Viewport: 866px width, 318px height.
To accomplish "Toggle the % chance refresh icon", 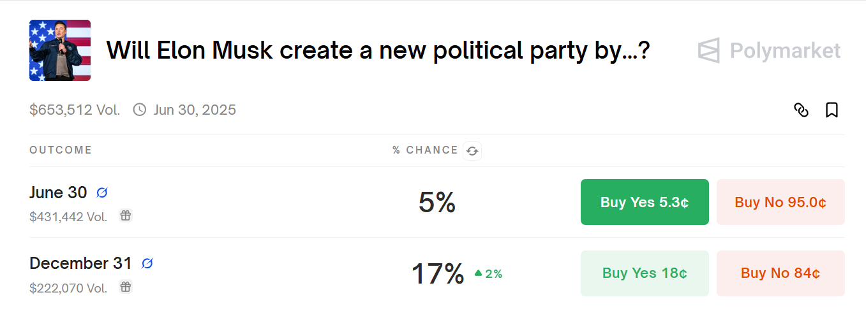I will point(472,151).
